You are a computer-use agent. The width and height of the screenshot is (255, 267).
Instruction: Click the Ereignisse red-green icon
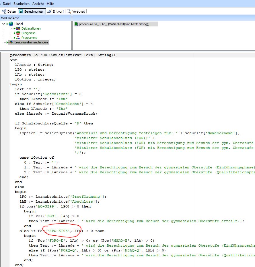18,33
